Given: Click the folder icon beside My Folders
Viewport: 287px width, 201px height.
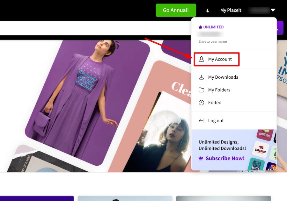Looking at the screenshot, I should click(x=201, y=90).
